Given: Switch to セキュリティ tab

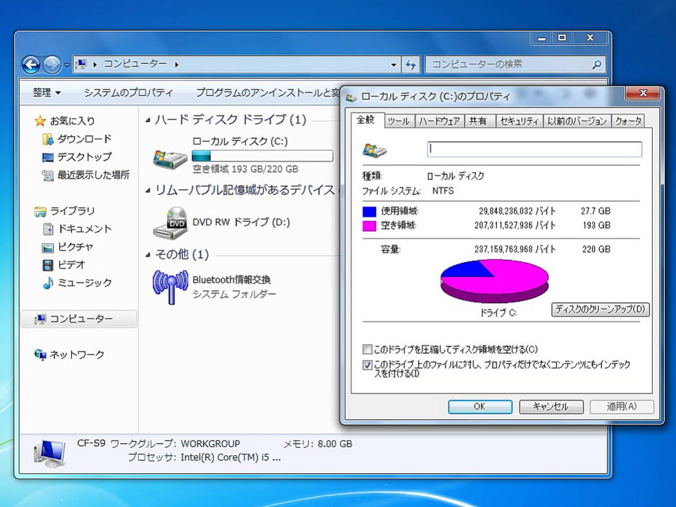Looking at the screenshot, I should click(519, 121).
